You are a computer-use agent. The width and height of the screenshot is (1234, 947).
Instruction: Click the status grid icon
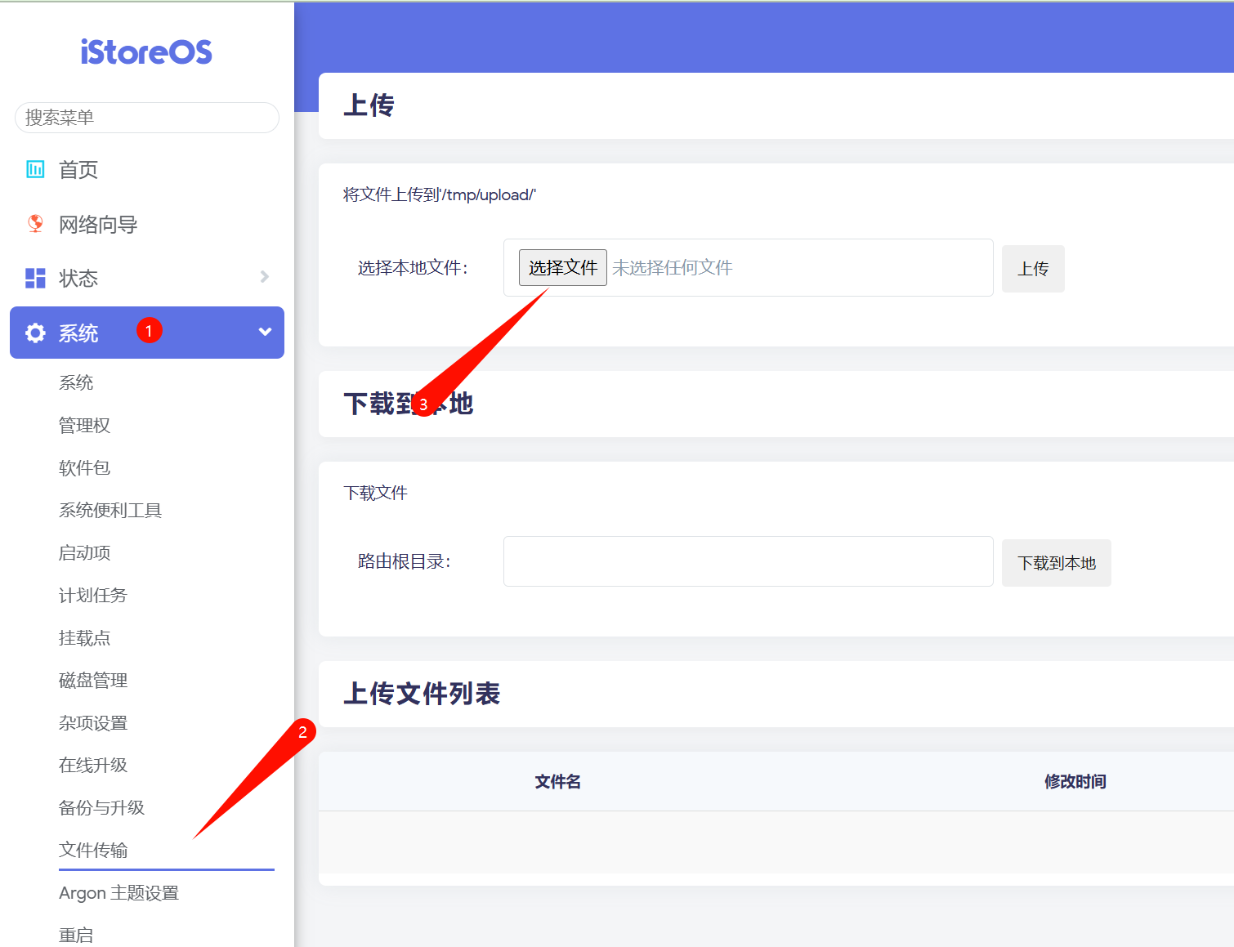tap(35, 279)
